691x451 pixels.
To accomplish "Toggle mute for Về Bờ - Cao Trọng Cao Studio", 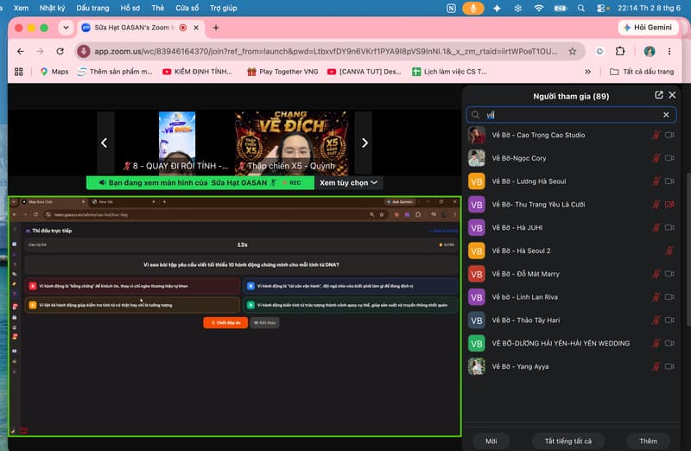I will click(x=656, y=135).
